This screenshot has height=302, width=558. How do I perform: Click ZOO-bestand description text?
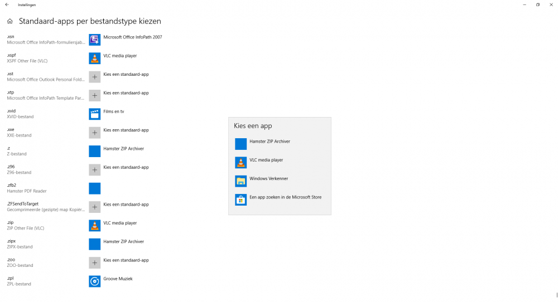[x=20, y=265]
